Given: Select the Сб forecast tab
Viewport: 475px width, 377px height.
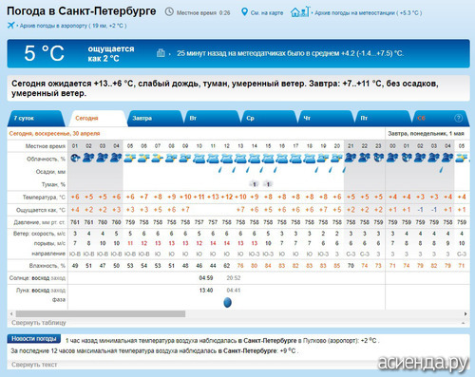Looking at the screenshot, I should [x=421, y=118].
